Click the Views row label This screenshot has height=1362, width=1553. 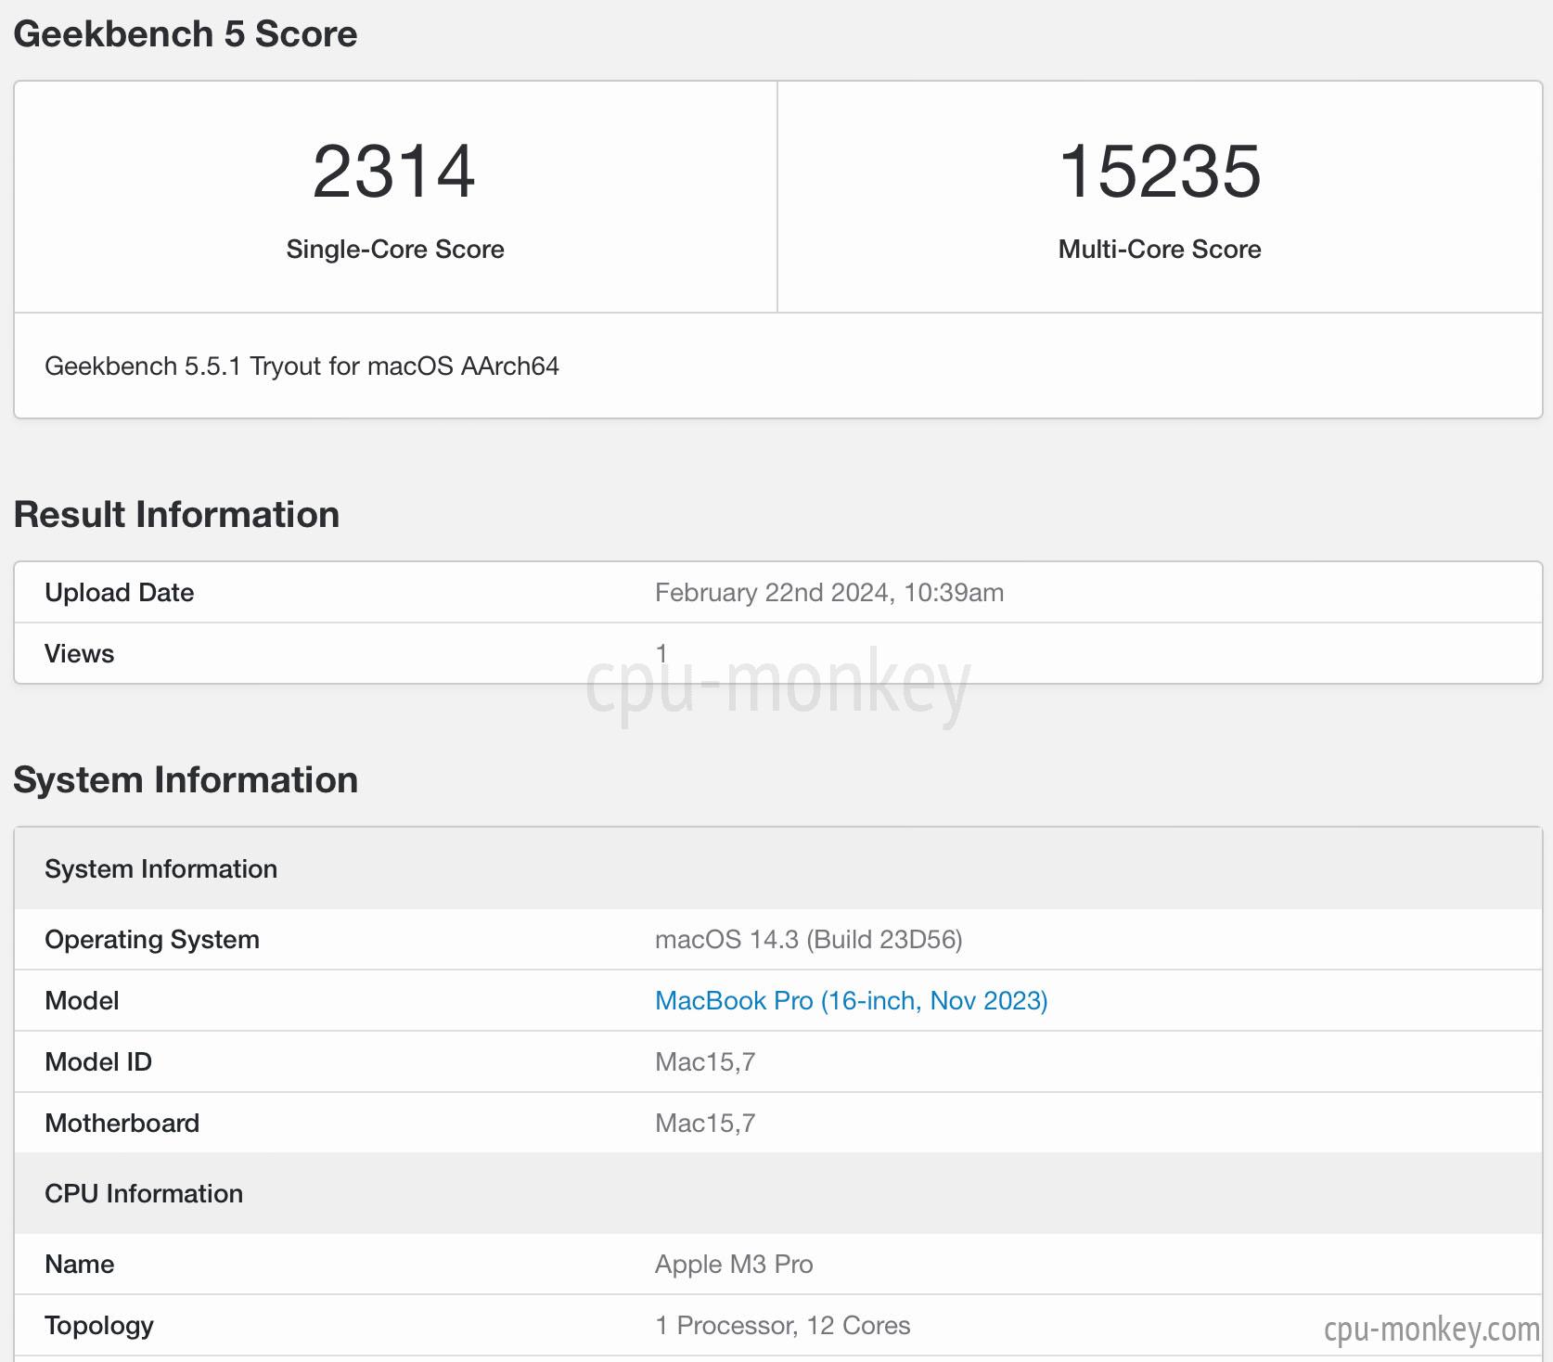[80, 653]
